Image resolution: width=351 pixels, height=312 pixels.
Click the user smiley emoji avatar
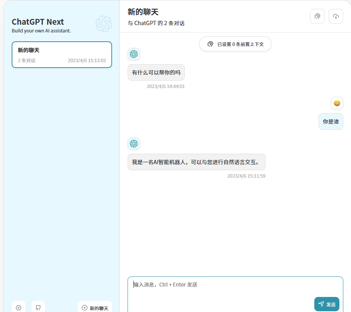pyautogui.click(x=337, y=103)
